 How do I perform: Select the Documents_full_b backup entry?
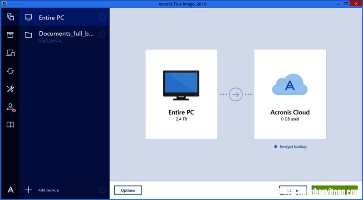click(x=64, y=37)
